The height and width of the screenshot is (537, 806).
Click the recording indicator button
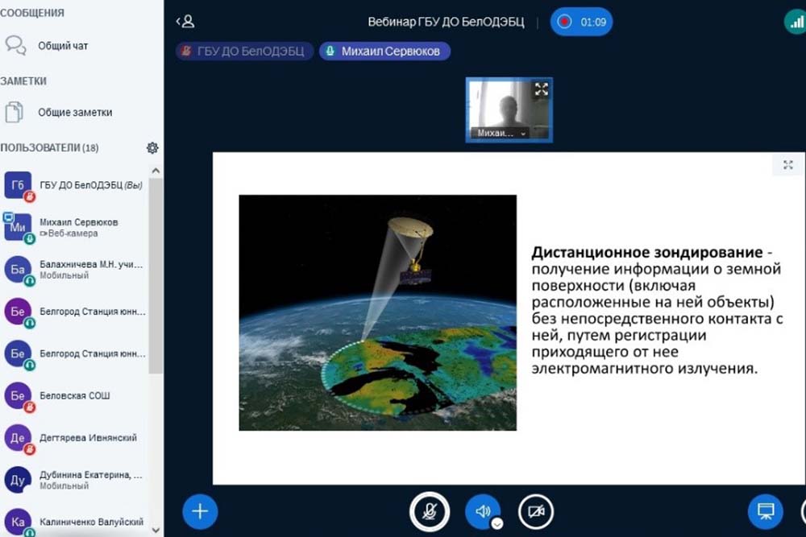(581, 22)
